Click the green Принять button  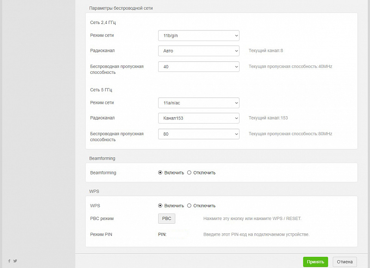click(315, 262)
